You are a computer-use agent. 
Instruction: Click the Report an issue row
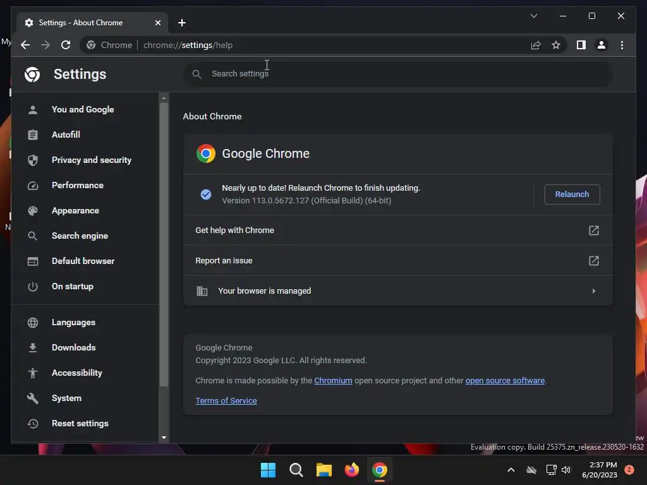point(398,261)
